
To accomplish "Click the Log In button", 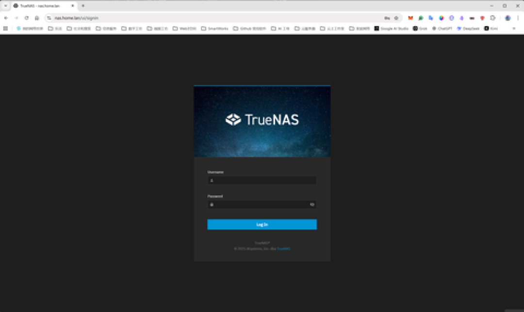I will (262, 225).
